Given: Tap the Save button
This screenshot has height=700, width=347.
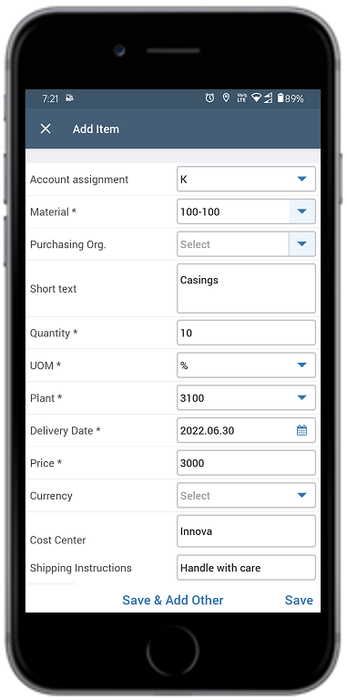Looking at the screenshot, I should tap(299, 600).
